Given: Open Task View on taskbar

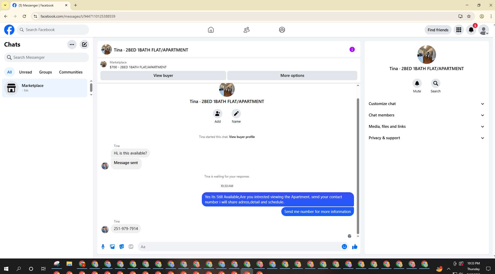Looking at the screenshot, I should click(43, 269).
